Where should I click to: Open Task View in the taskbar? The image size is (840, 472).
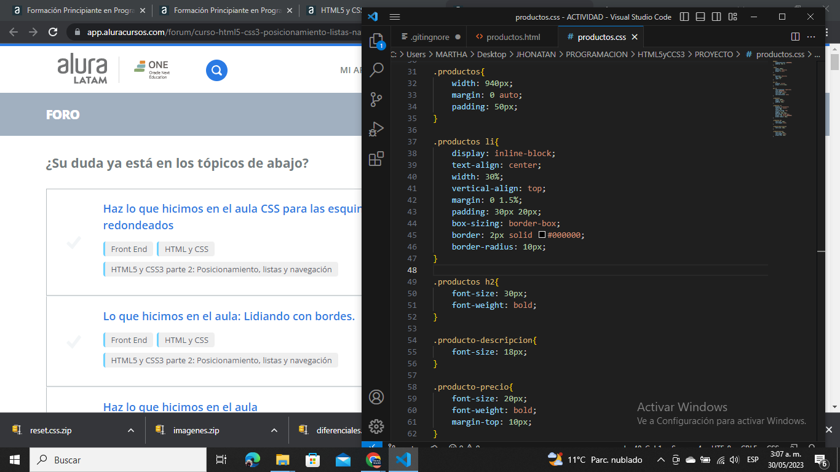point(221,460)
